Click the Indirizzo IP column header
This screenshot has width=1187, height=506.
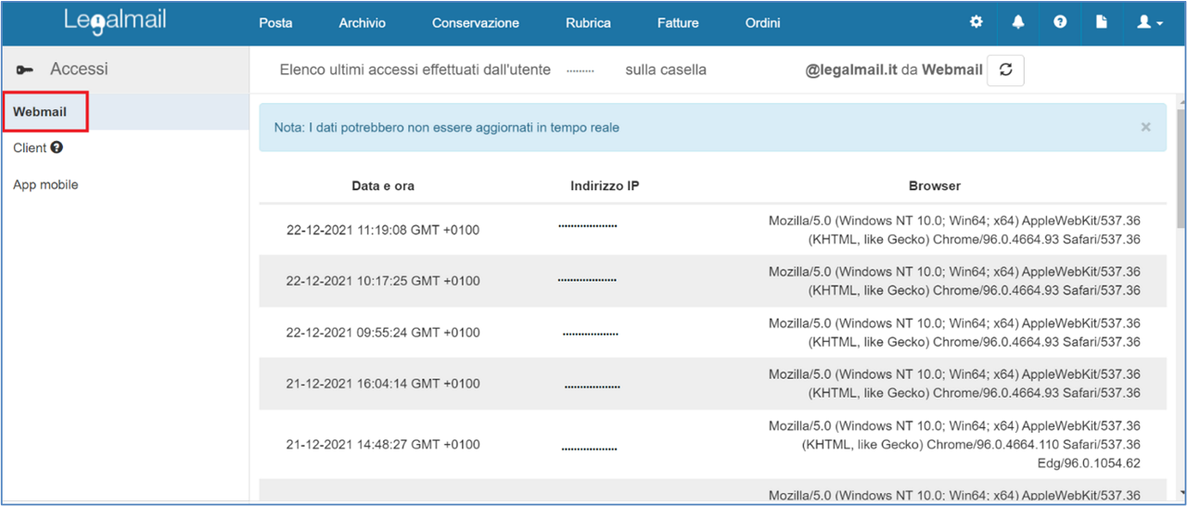point(605,185)
